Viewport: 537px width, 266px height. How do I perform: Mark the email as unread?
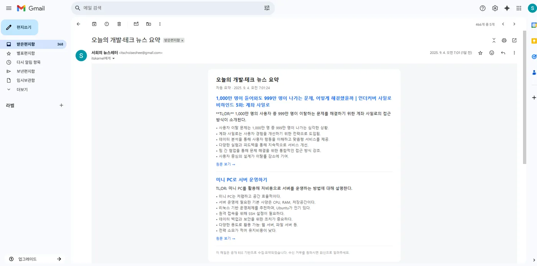136,24
